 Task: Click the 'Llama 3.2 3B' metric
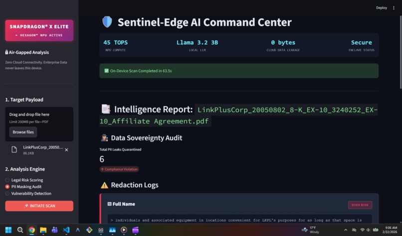coord(197,42)
